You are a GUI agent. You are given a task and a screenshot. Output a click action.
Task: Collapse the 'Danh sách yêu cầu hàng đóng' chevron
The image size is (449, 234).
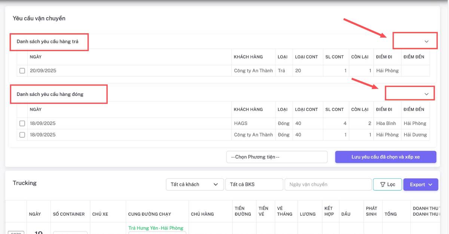click(426, 94)
